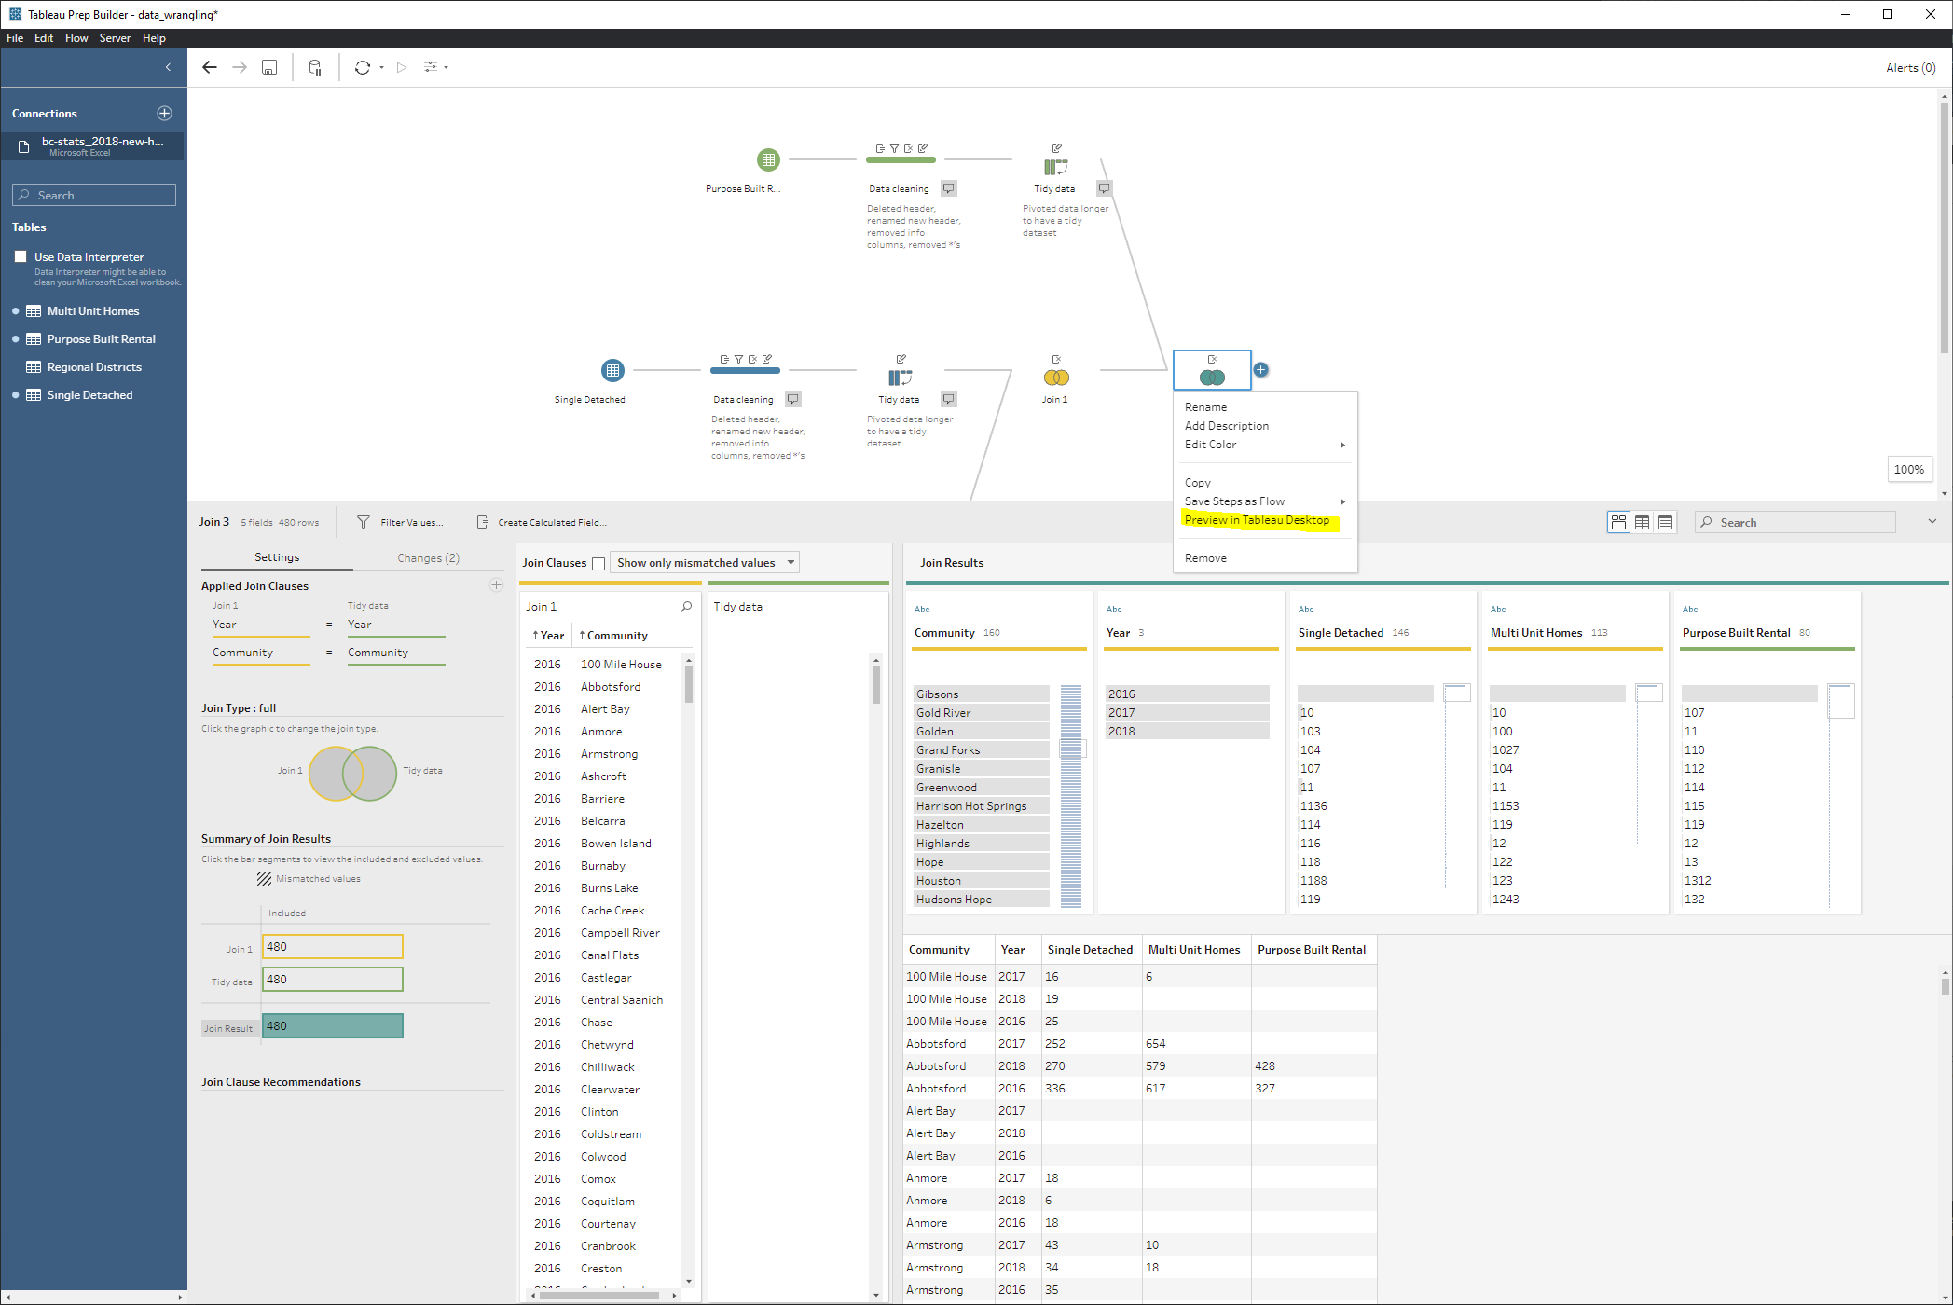
Task: Click the Tidy data included 480 bar
Action: [x=333, y=980]
